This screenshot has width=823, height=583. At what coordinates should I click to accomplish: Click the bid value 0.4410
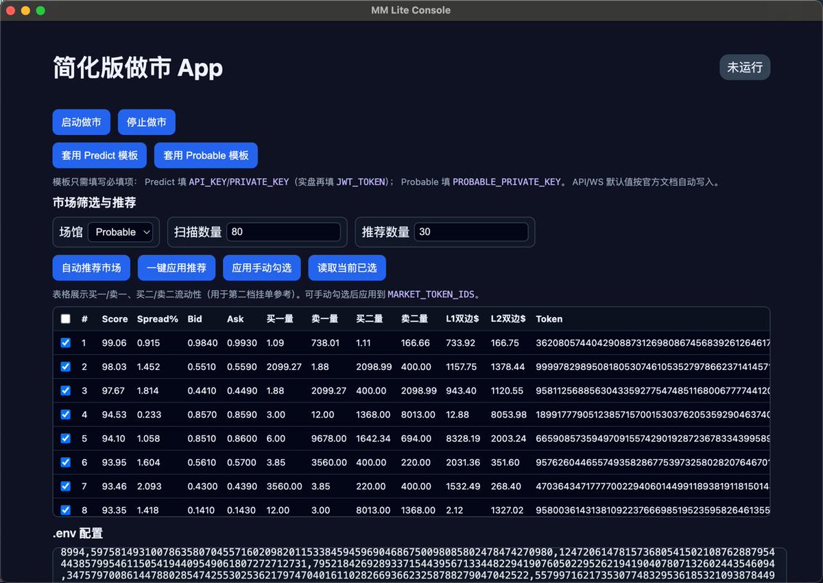(202, 390)
